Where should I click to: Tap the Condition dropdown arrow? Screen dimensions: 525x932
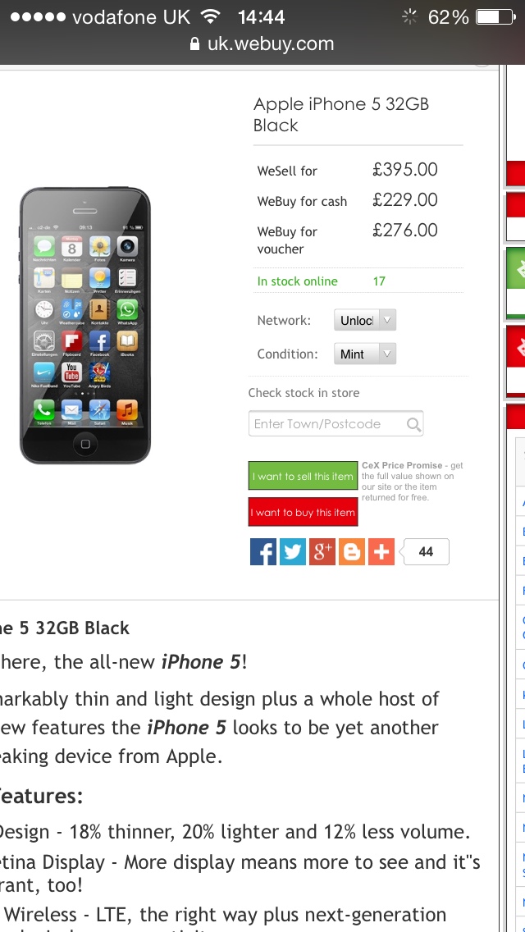[387, 354]
